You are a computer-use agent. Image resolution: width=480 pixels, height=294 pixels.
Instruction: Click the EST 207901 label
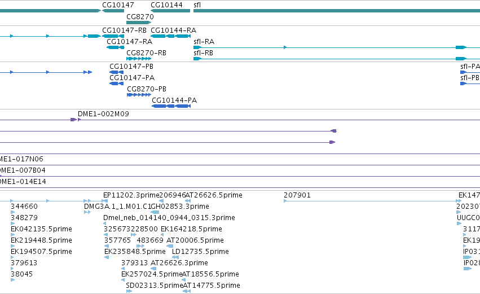[x=297, y=195]
